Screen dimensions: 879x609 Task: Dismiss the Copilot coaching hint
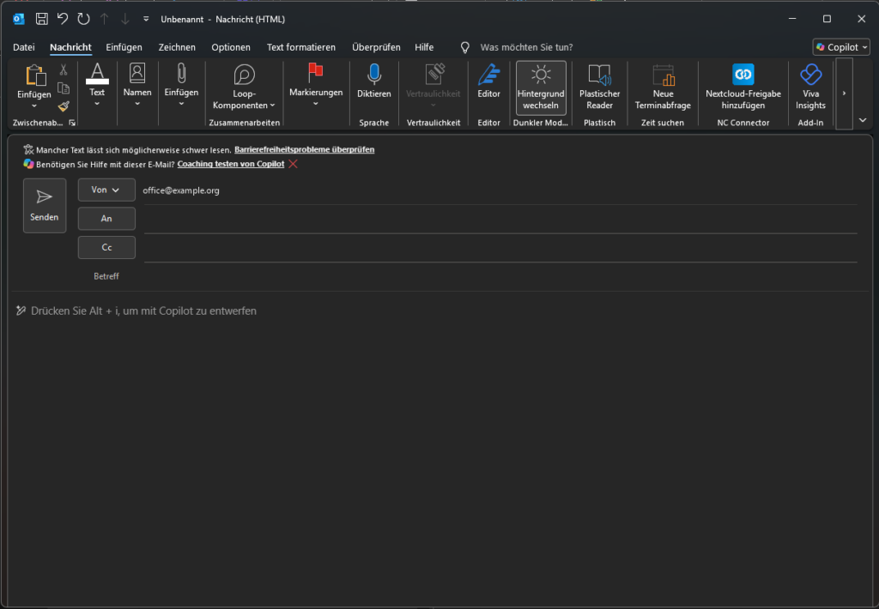(294, 164)
